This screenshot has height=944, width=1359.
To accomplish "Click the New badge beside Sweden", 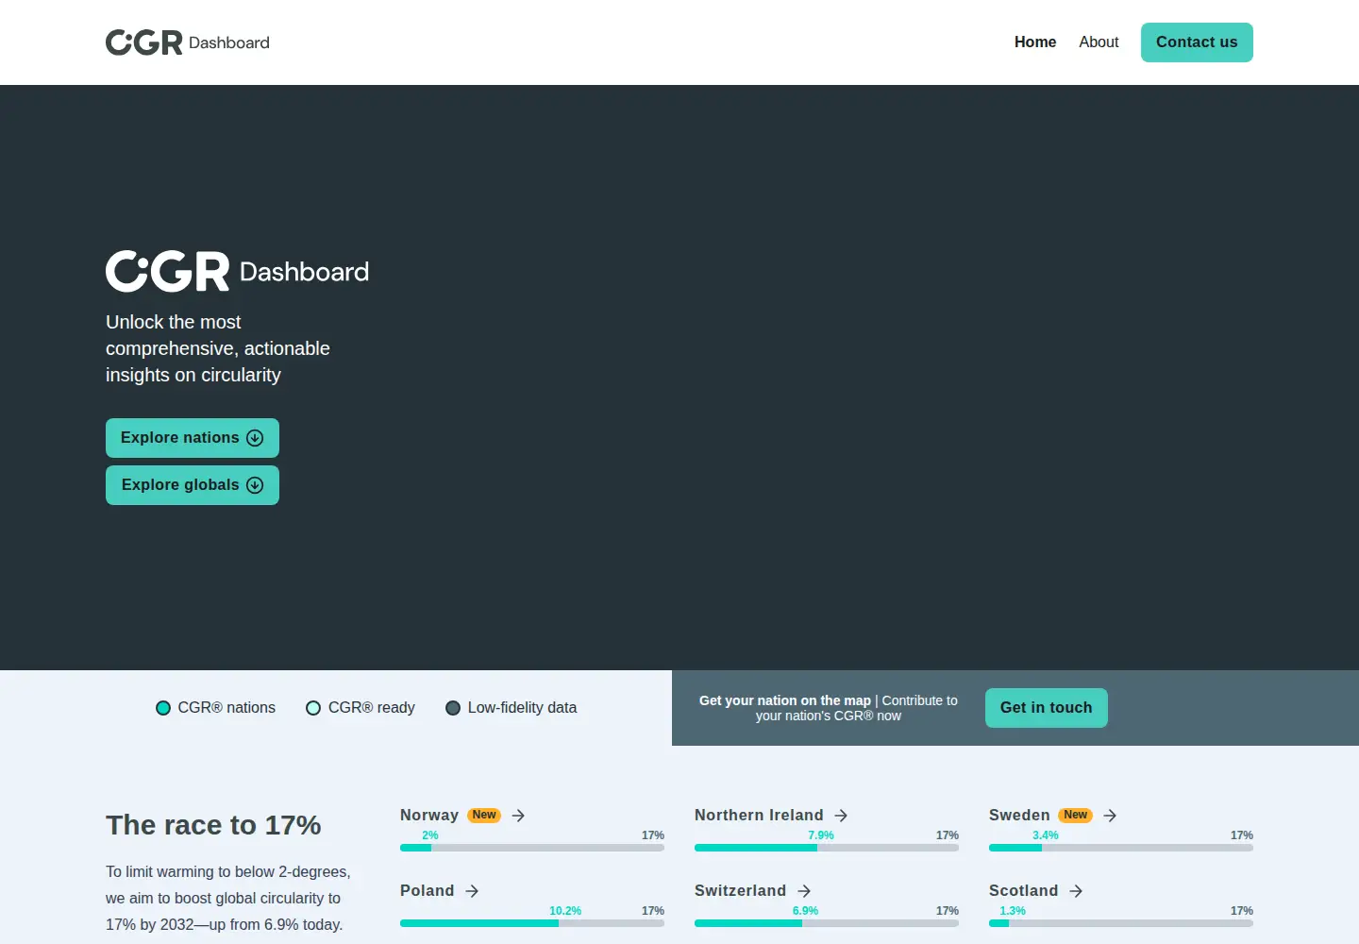I will [1076, 815].
